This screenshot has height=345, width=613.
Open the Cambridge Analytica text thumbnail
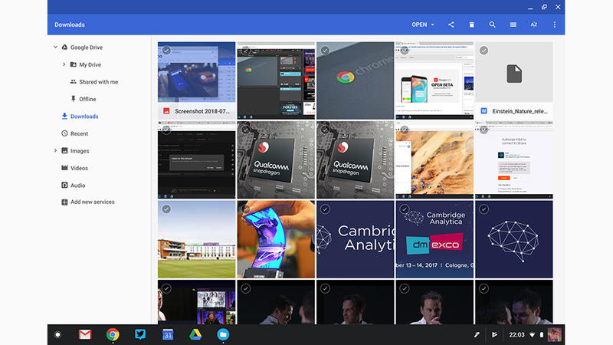click(x=355, y=239)
